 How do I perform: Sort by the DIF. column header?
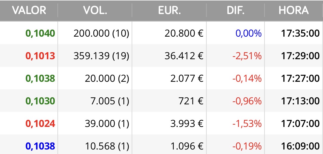tap(235, 11)
